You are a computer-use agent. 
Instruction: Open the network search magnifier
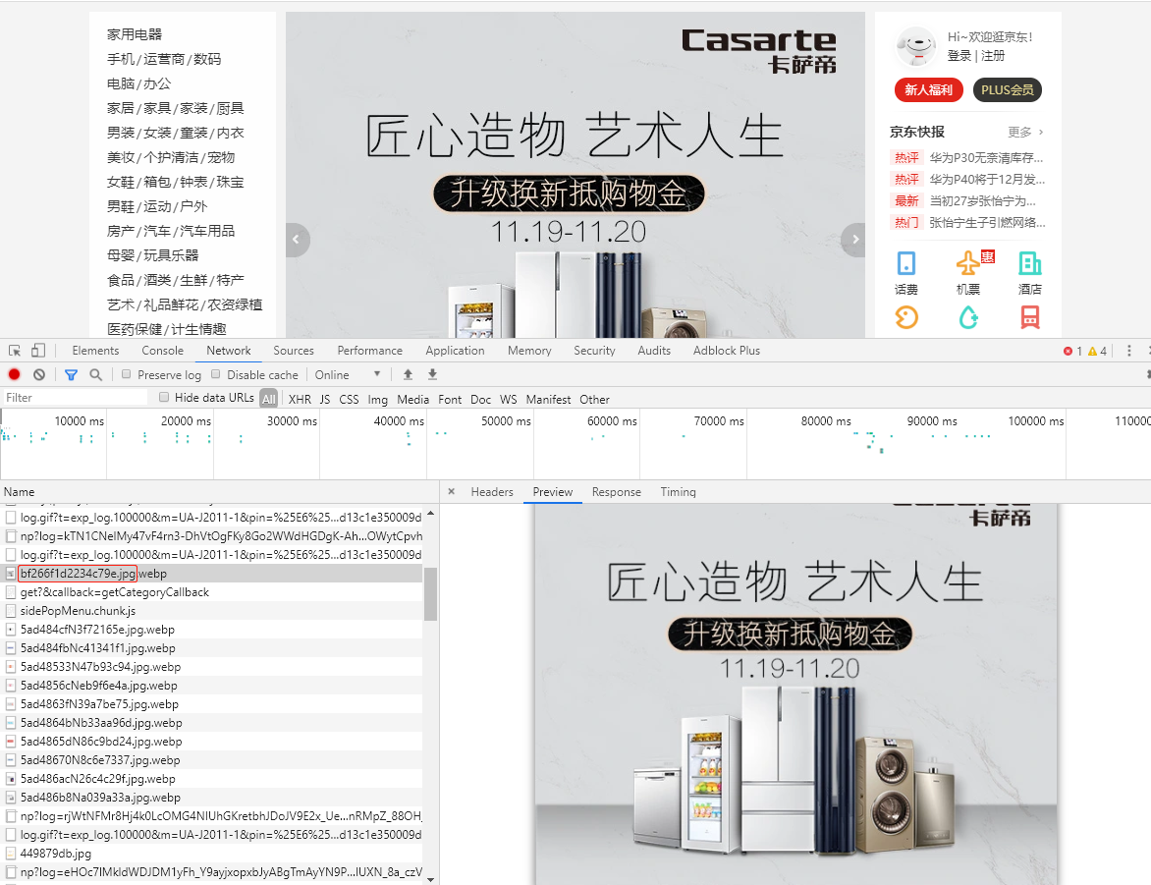[x=95, y=374]
